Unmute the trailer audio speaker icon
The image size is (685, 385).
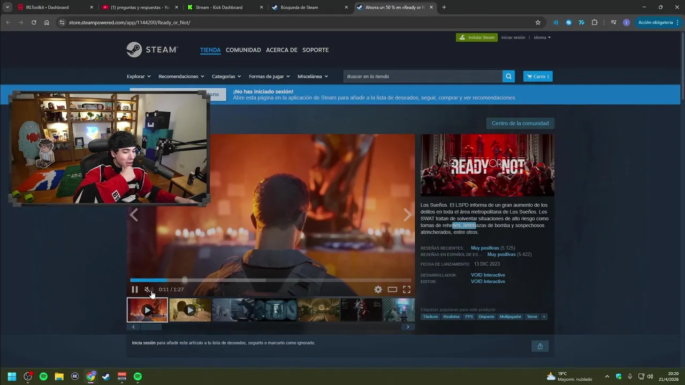tap(148, 289)
